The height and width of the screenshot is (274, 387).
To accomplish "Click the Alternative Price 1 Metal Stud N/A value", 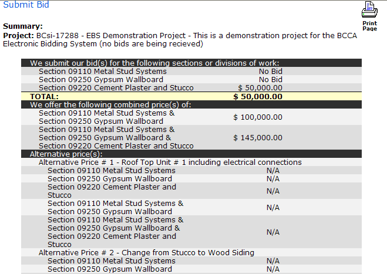I will pos(273,170).
